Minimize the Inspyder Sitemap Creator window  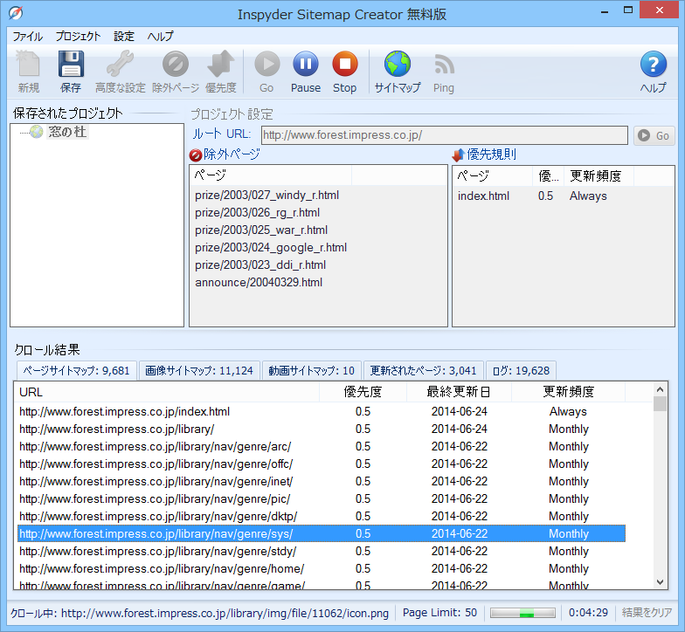click(x=605, y=10)
